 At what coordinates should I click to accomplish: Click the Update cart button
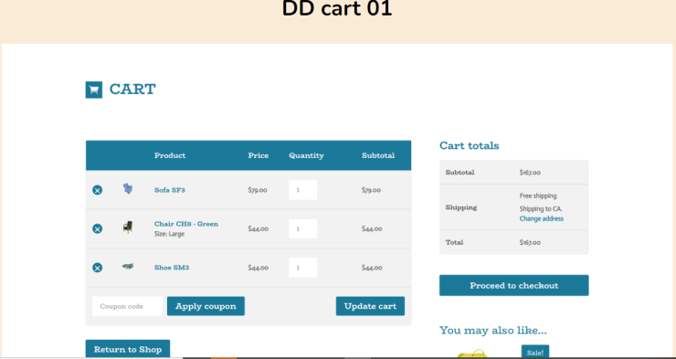[370, 306]
